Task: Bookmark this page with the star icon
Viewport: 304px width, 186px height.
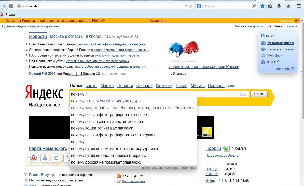Action: pyautogui.click(x=262, y=6)
